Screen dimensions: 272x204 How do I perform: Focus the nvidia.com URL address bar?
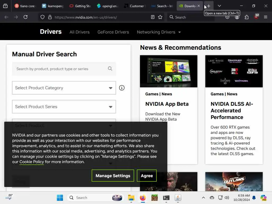click(x=101, y=17)
